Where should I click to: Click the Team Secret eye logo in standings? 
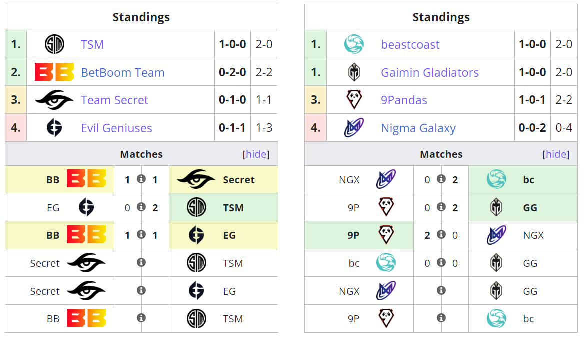[54, 100]
